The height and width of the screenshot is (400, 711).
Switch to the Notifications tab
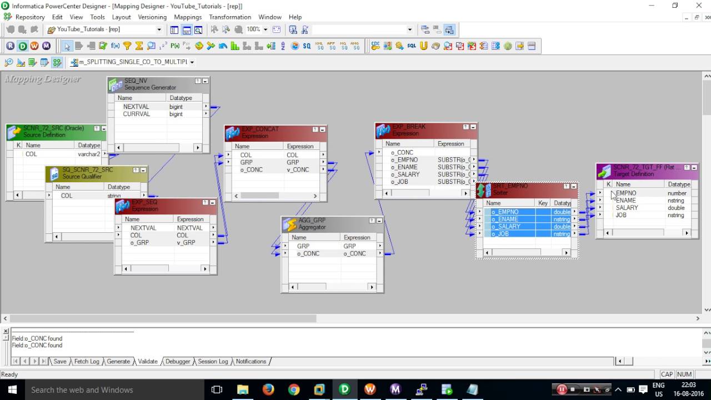point(251,361)
